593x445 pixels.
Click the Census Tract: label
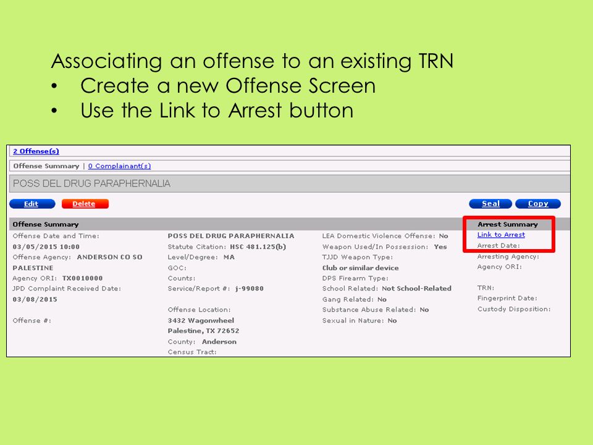click(x=192, y=352)
